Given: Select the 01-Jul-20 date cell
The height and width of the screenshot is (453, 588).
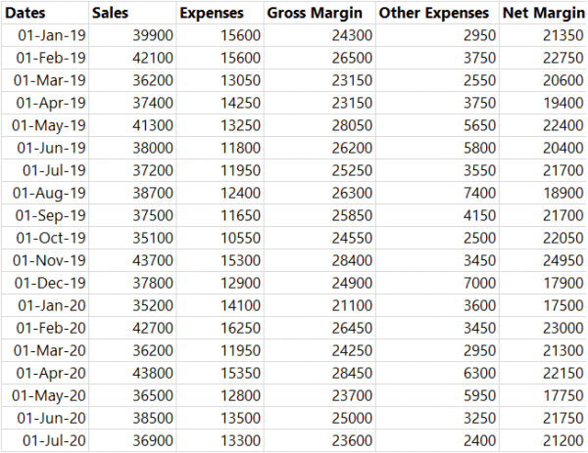Looking at the screenshot, I should point(45,440).
